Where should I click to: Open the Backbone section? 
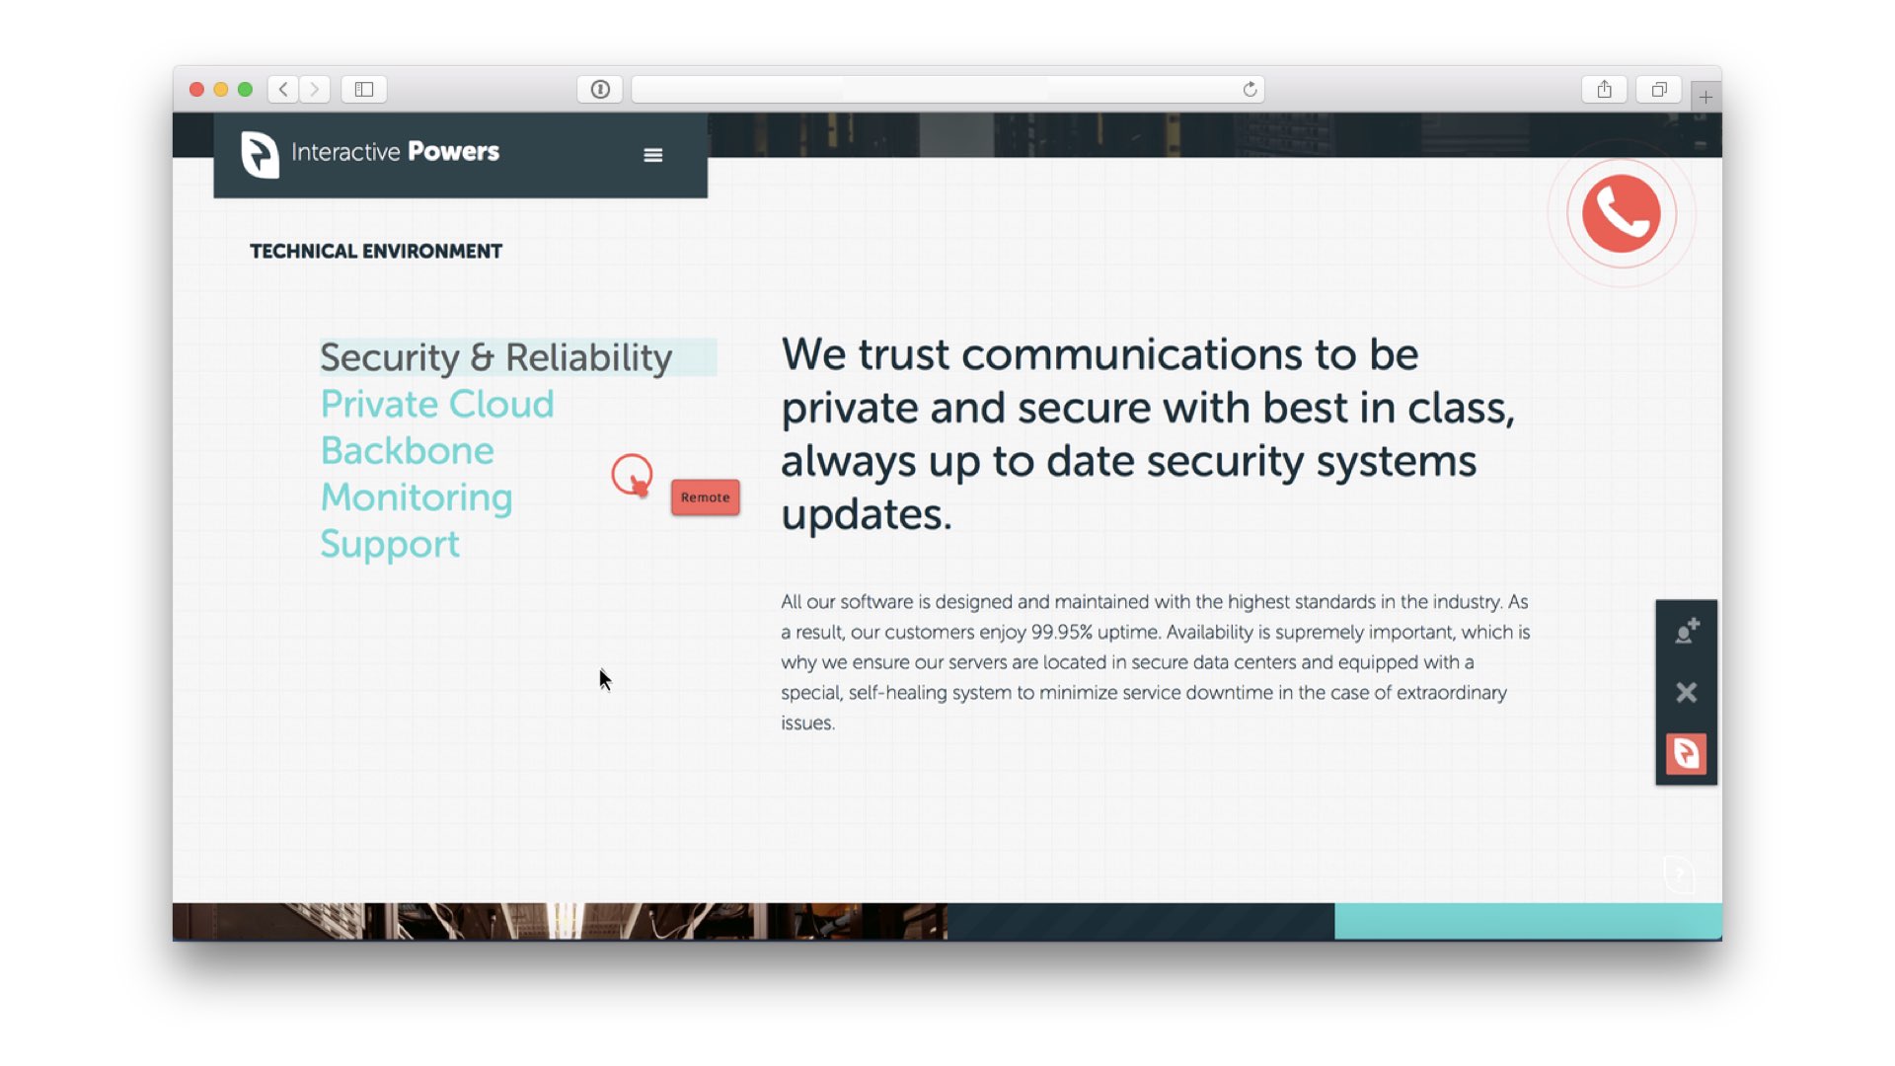tap(407, 451)
